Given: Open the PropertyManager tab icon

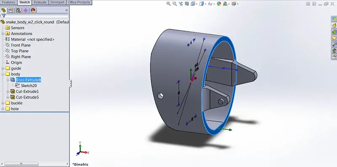Looking at the screenshot, I should (11, 10).
